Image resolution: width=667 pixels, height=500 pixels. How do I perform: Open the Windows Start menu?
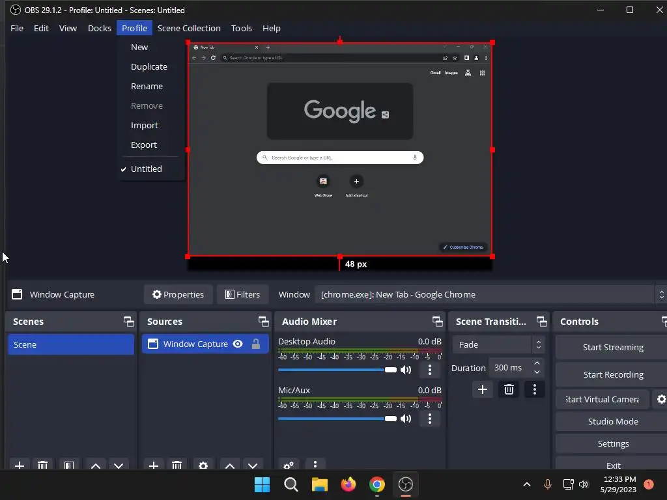pos(262,484)
